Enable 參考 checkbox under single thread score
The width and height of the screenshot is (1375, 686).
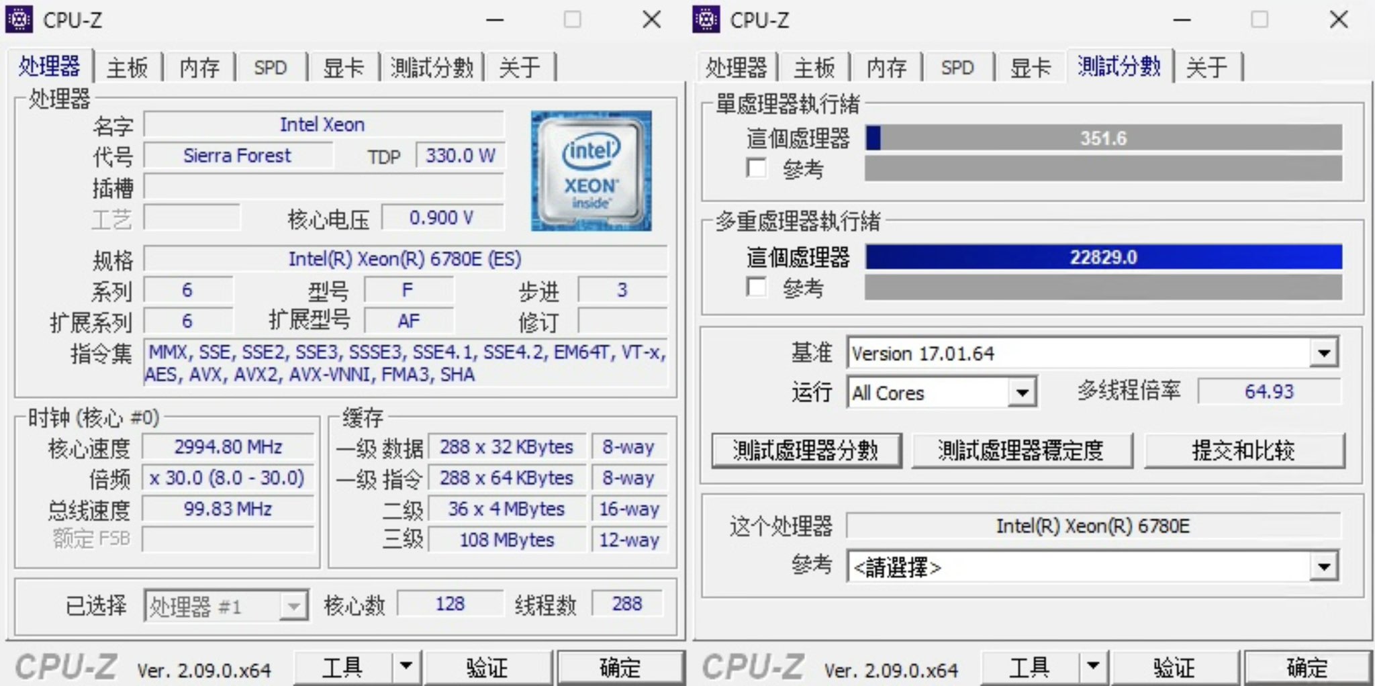pyautogui.click(x=757, y=168)
